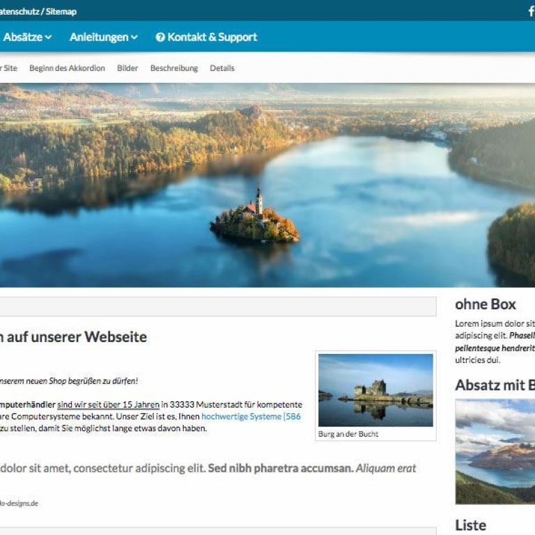Click the Burg an der Bucht caption

[348, 434]
